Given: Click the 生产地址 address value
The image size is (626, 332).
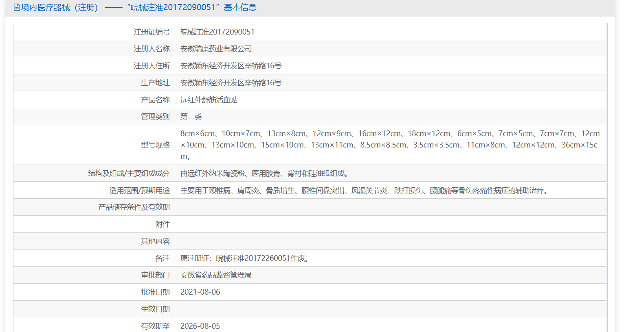Looking at the screenshot, I should click(x=231, y=83).
